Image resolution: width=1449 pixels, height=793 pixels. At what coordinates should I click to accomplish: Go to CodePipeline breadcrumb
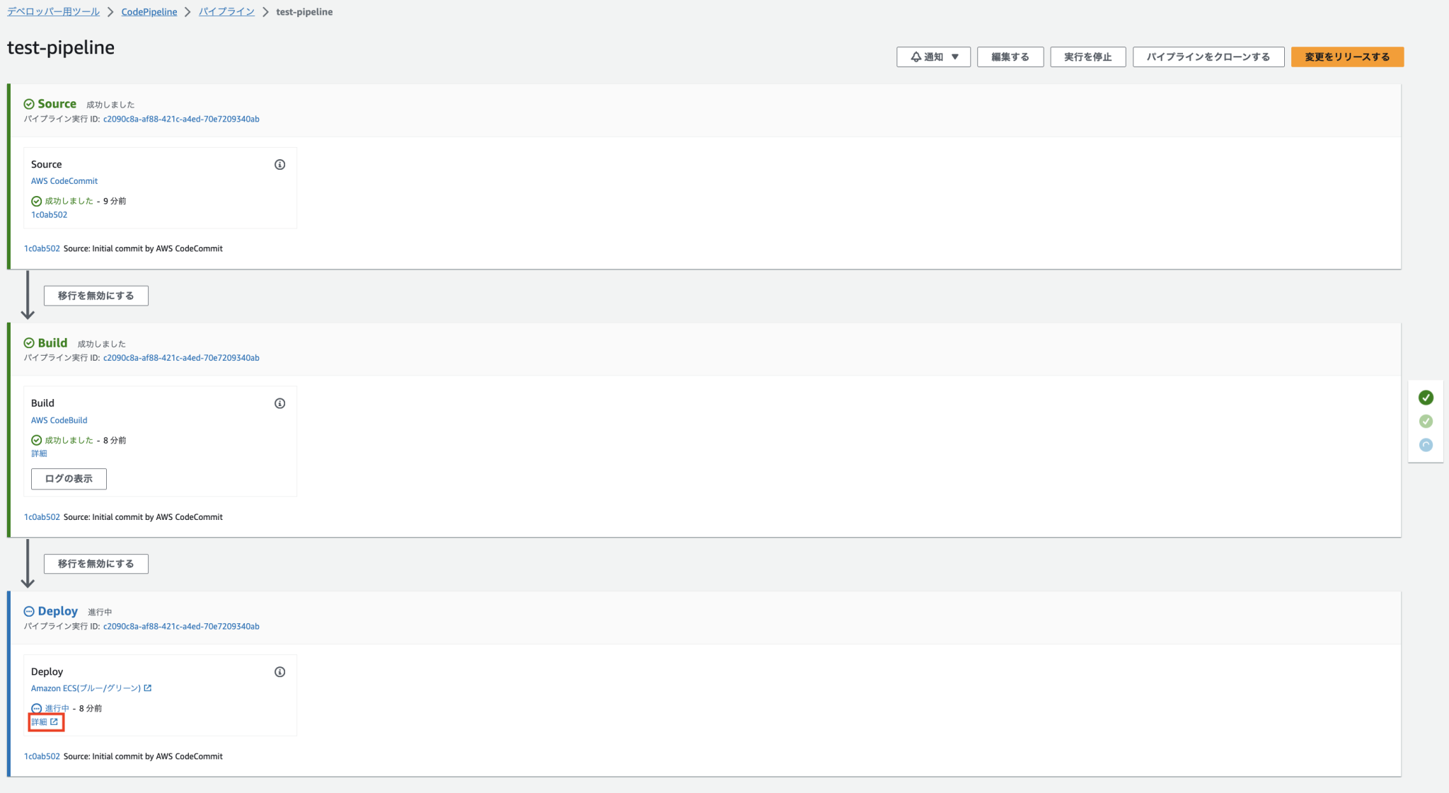tap(149, 12)
